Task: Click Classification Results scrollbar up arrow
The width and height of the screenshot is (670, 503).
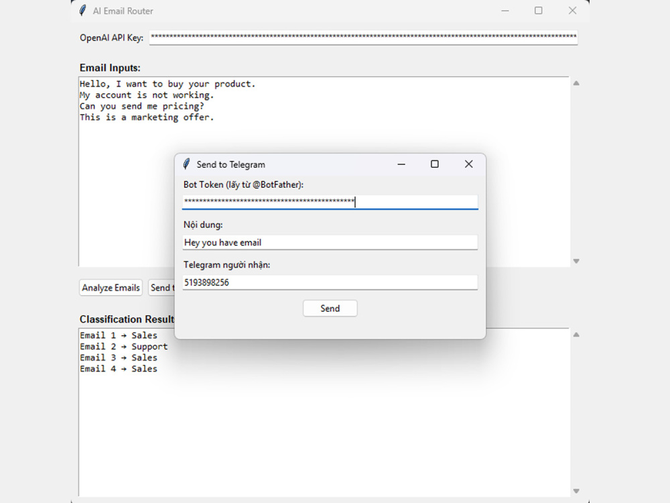Action: (576, 335)
